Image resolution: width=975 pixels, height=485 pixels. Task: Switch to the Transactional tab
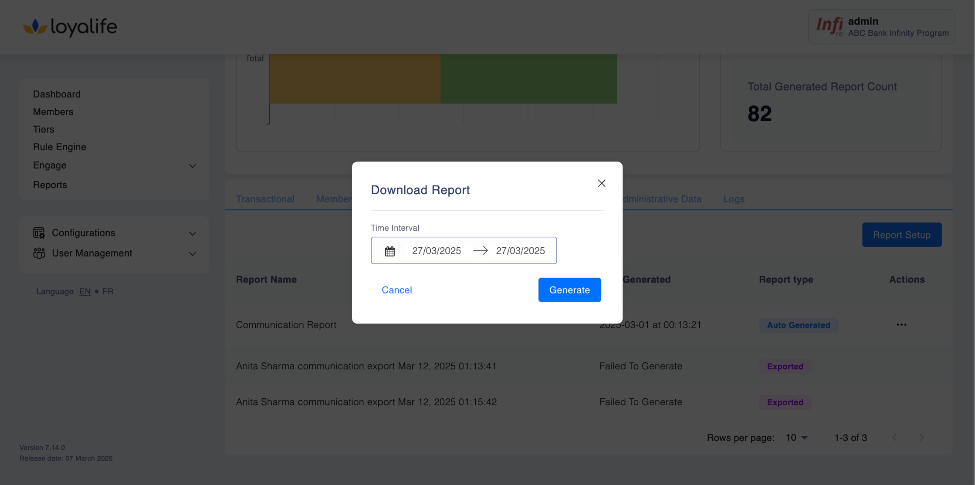(265, 199)
